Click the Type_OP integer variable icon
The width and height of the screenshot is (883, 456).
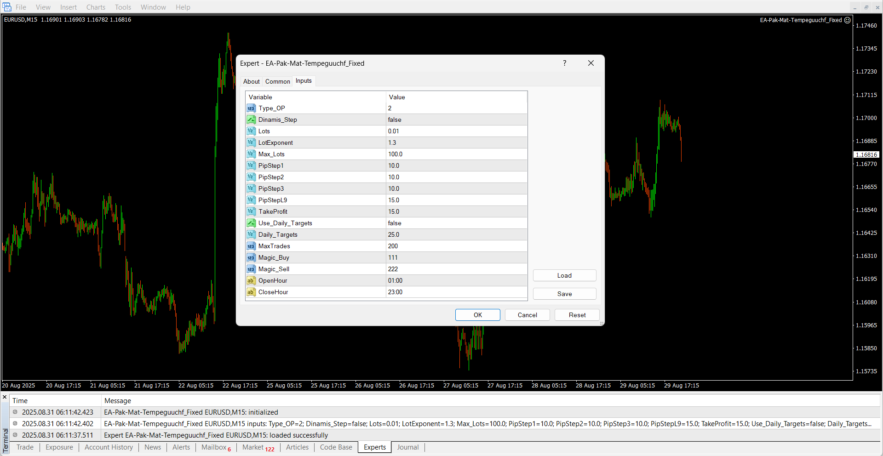(251, 108)
